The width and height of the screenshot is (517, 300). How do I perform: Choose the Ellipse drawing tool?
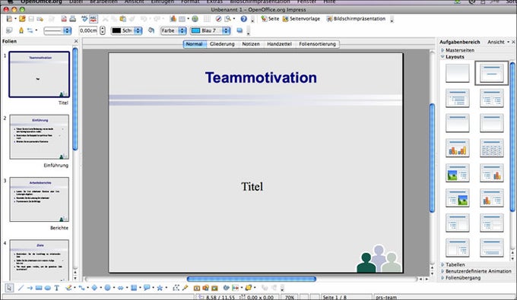(x=48, y=288)
